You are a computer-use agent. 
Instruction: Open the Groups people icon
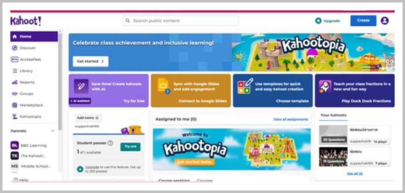click(x=15, y=93)
